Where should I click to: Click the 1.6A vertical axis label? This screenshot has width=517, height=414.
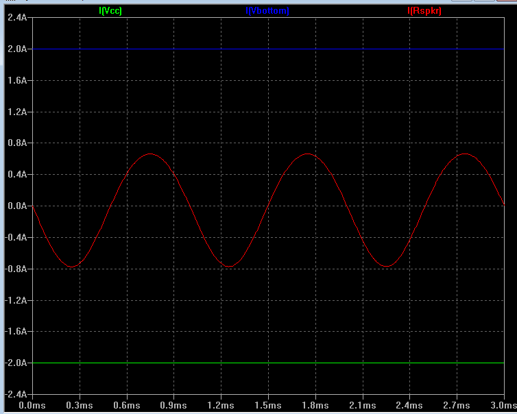point(17,80)
